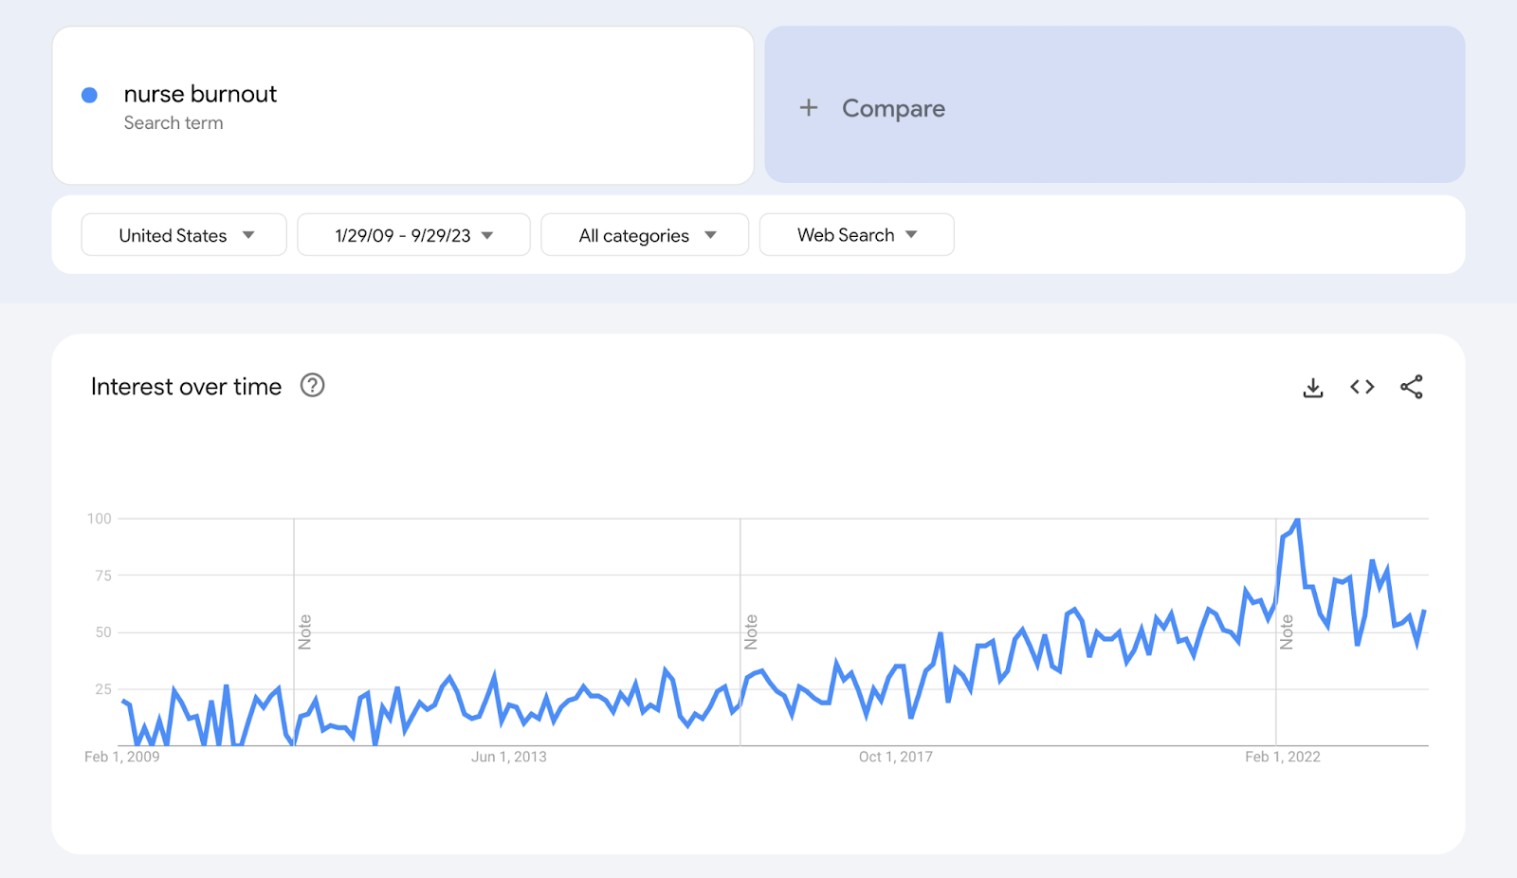Click the Feb 1, 2009 axis label

122,757
